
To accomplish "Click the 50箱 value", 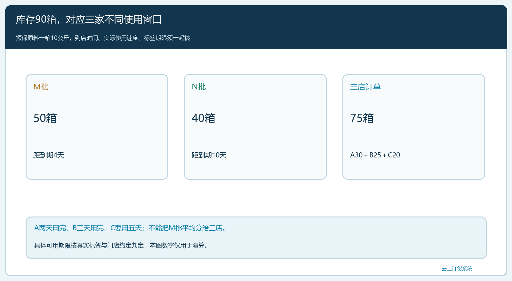I will [x=45, y=118].
